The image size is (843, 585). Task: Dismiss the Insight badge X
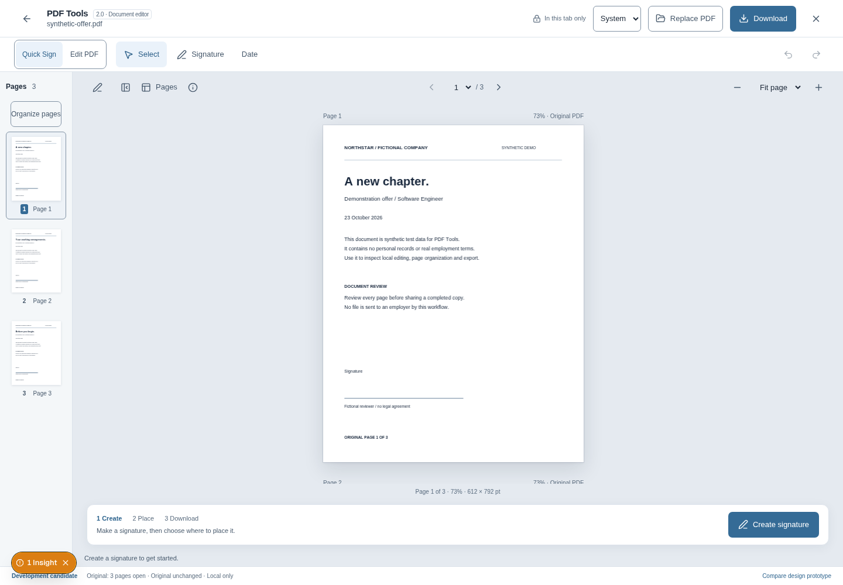point(66,563)
